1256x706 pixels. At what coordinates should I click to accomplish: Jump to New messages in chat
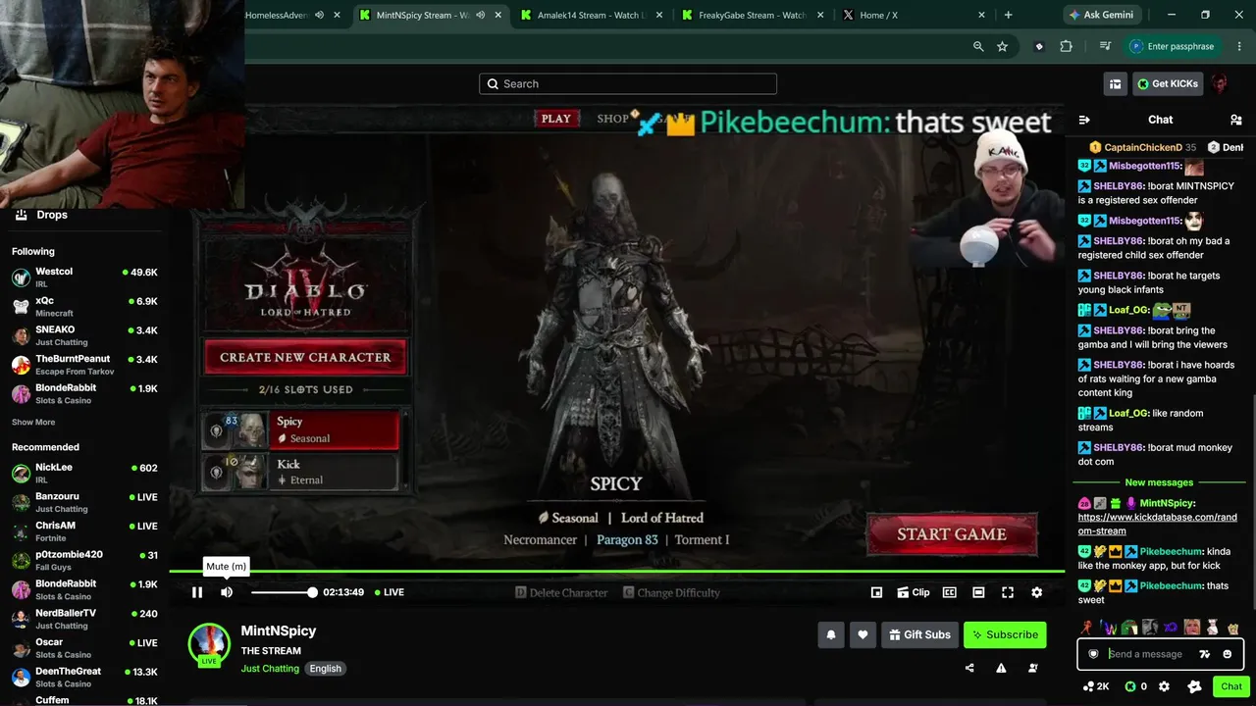[x=1159, y=482]
